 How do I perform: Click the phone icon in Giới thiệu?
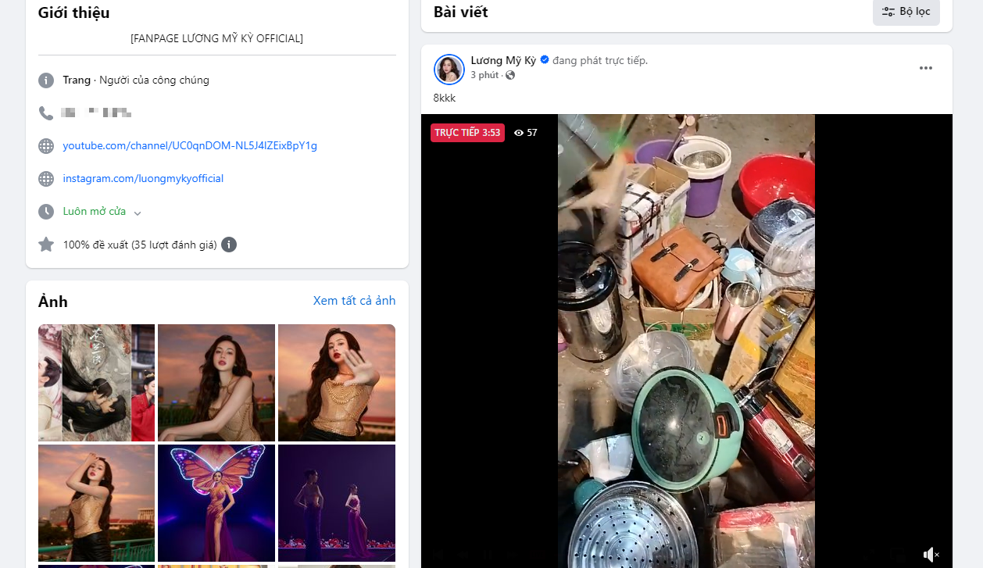click(x=46, y=113)
